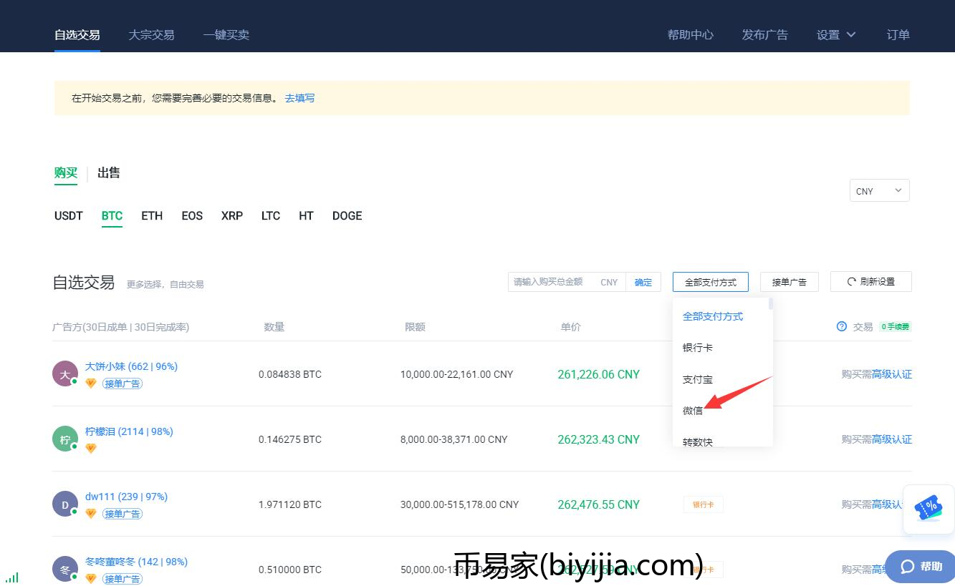Image resolution: width=955 pixels, height=586 pixels.
Task: Choose 微信 in payment dropdown
Action: pyautogui.click(x=693, y=411)
